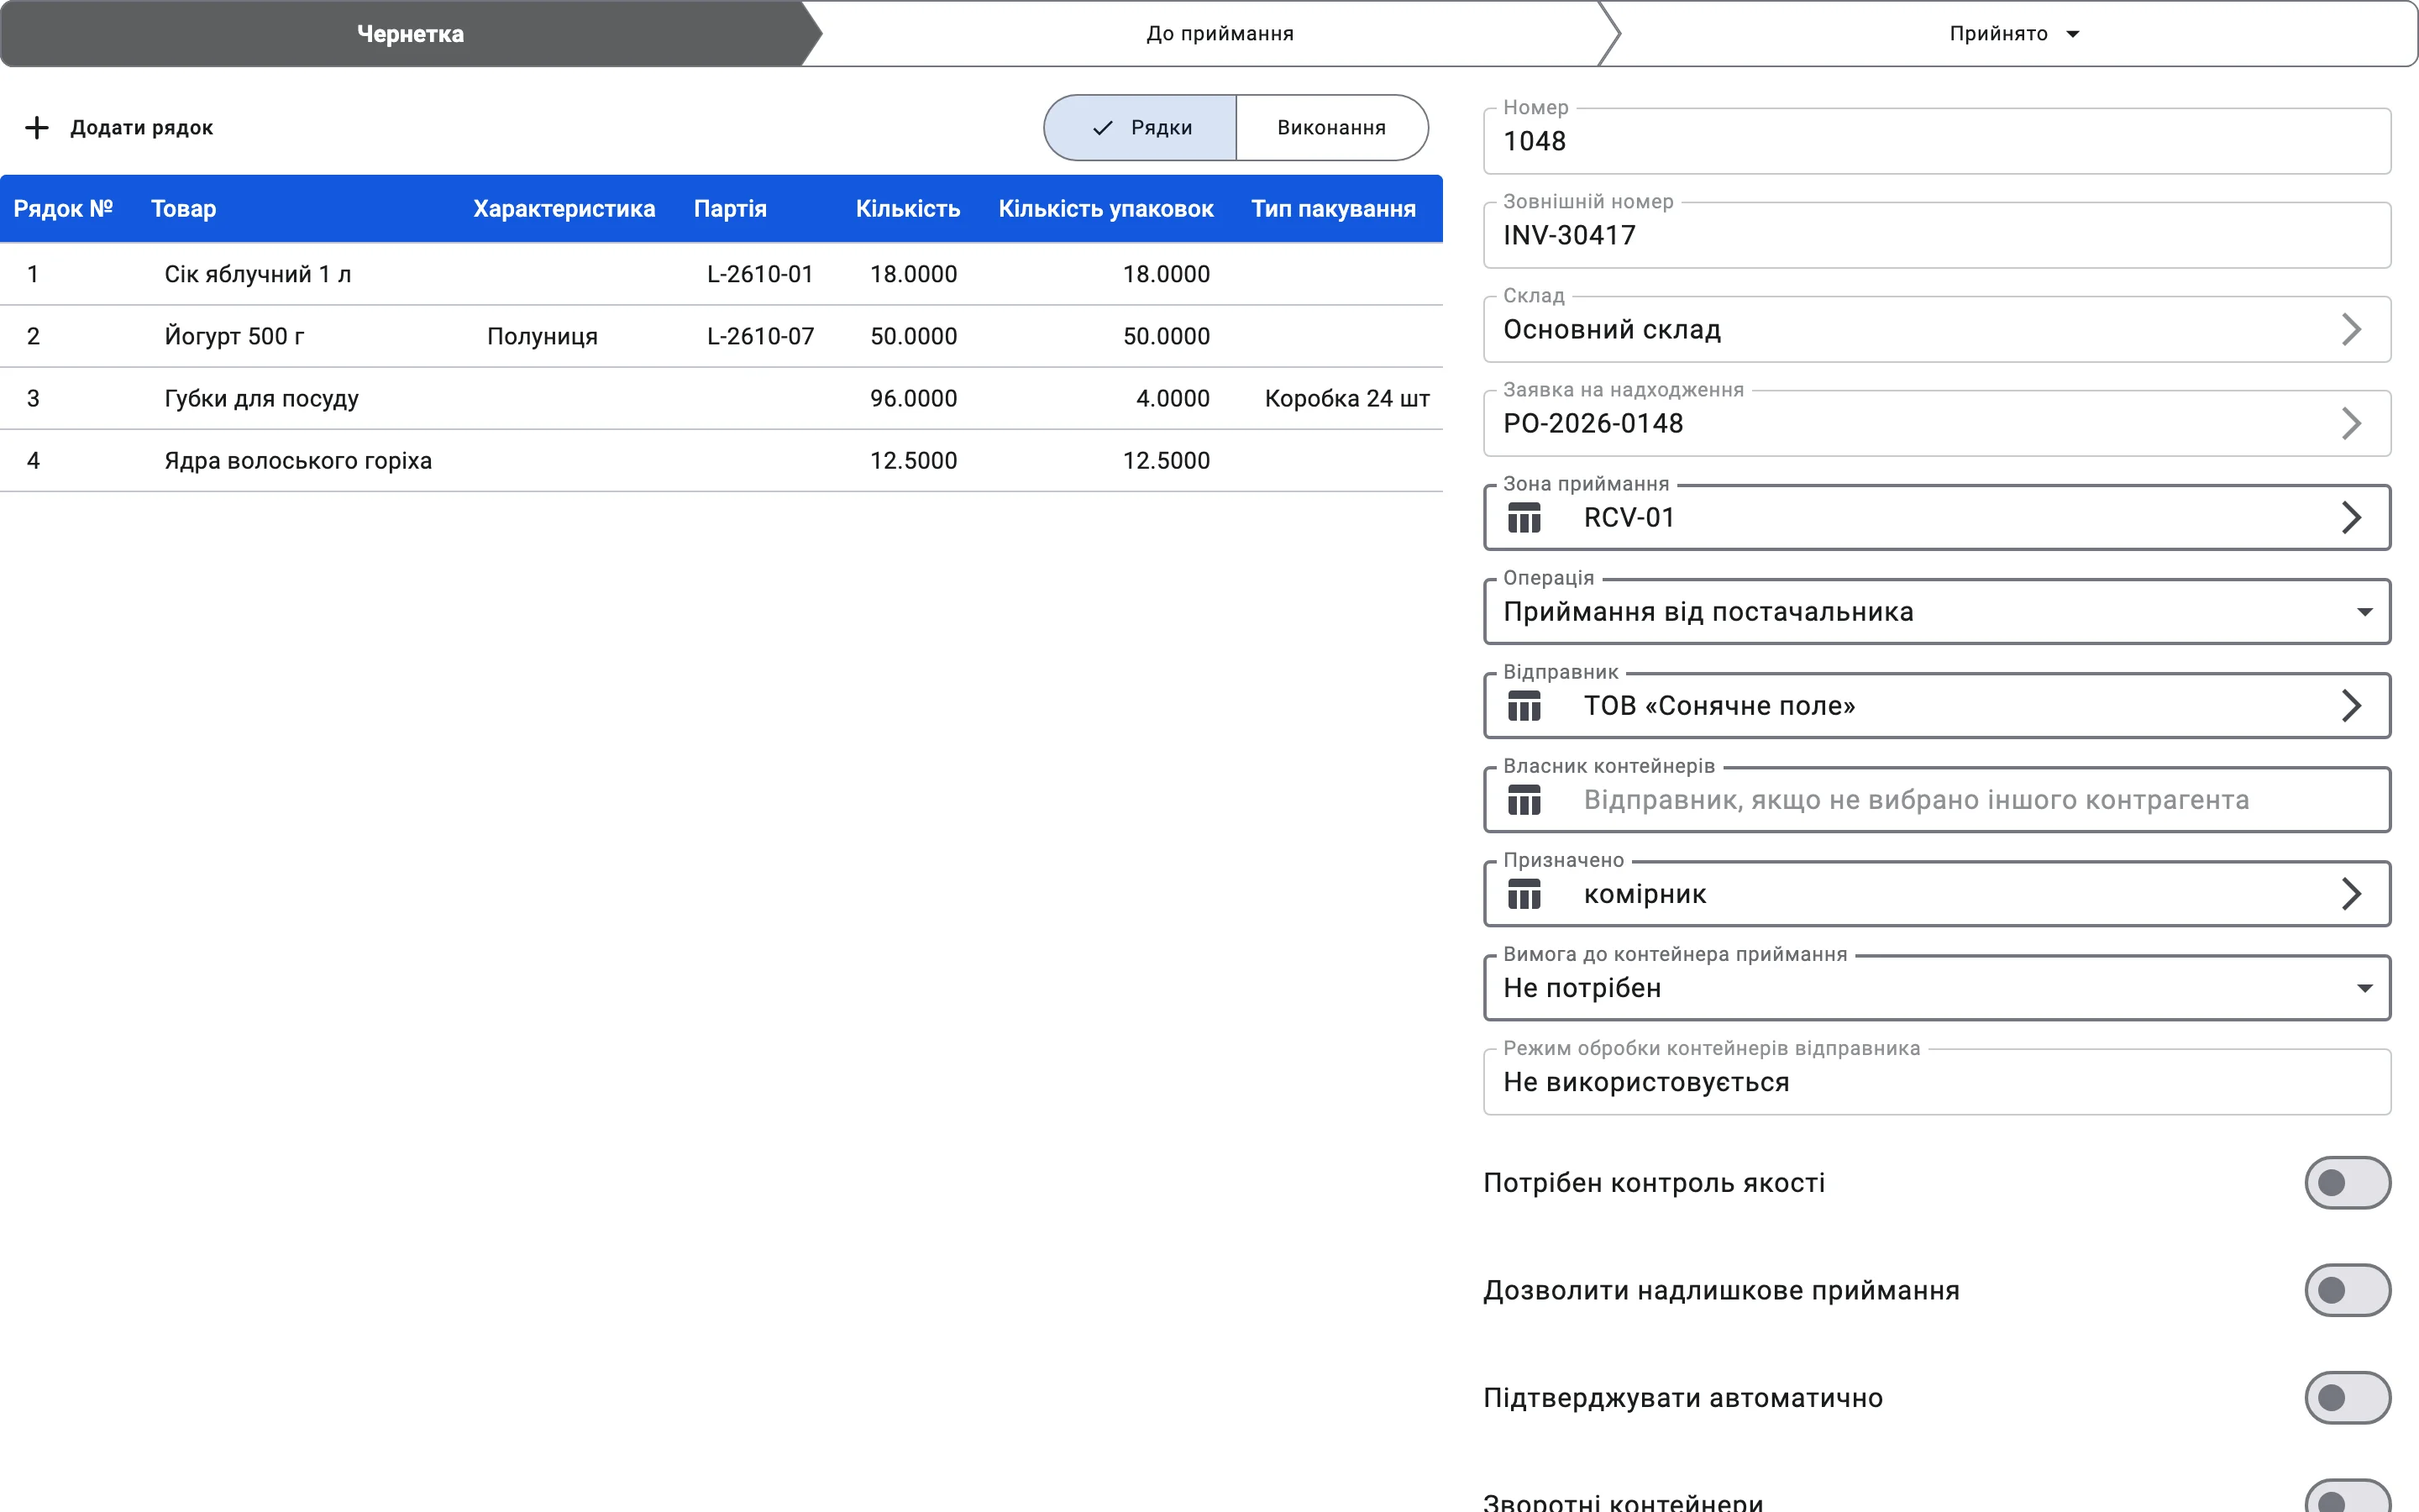Click batch cell L-2610-07
The width and height of the screenshot is (2419, 1512).
click(761, 336)
